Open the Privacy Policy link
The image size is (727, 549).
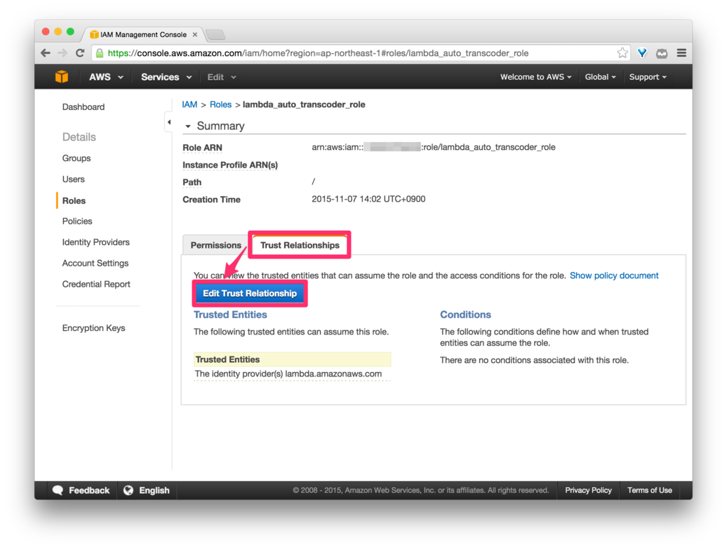click(588, 490)
